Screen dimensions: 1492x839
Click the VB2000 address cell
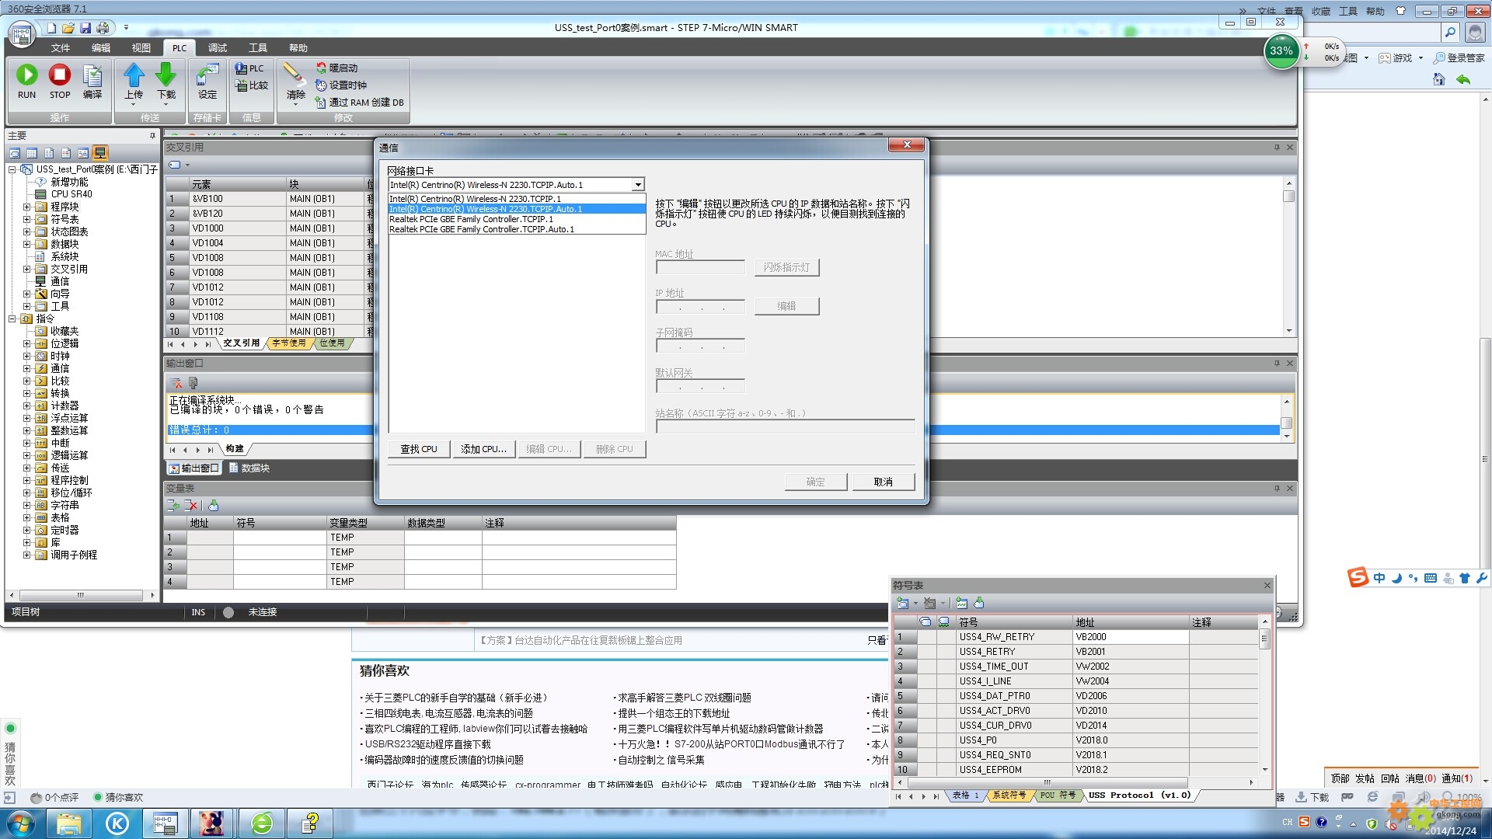(1131, 637)
